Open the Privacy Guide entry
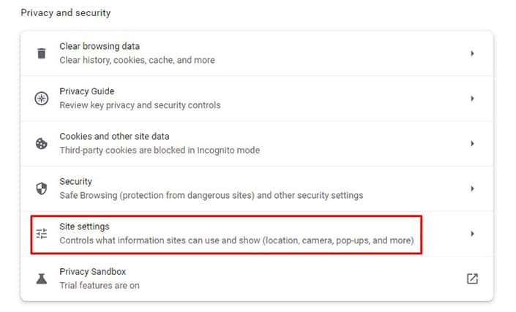 coord(257,98)
